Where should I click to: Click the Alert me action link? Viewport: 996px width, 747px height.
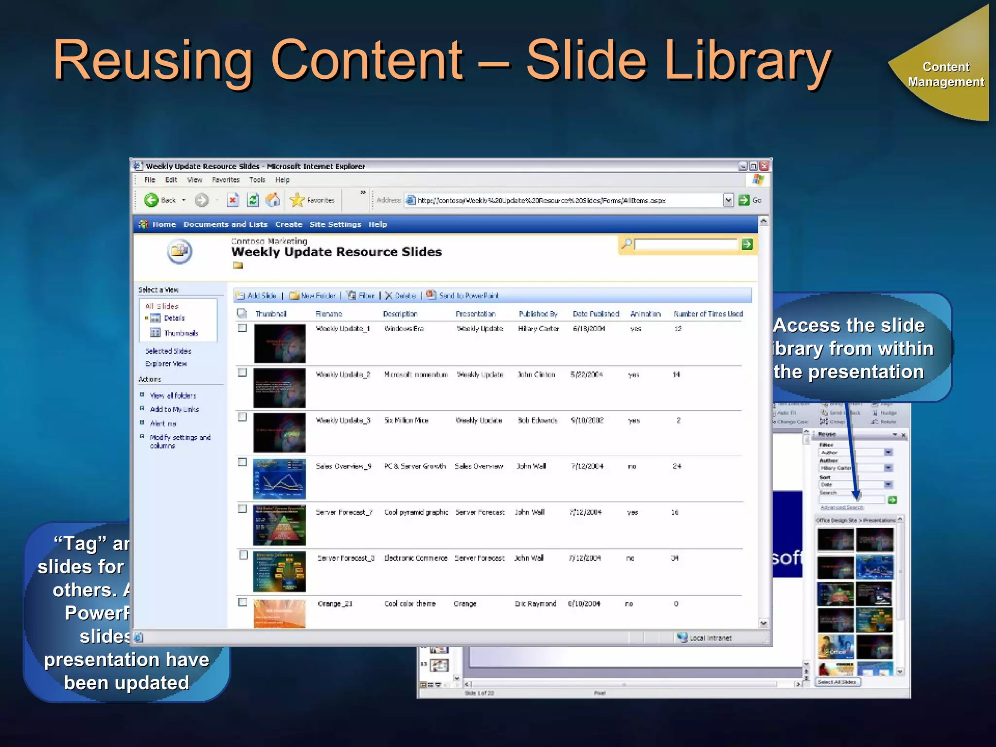pos(163,424)
